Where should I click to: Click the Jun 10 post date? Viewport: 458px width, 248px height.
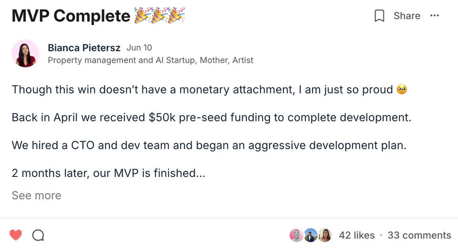tap(139, 48)
